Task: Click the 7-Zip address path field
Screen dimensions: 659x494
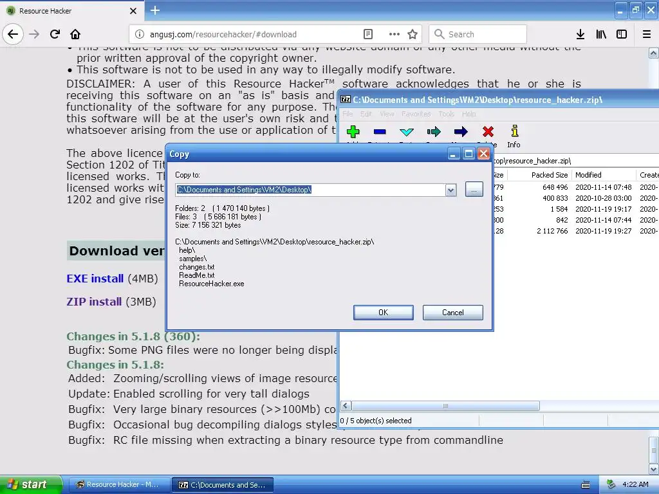Action: point(575,161)
